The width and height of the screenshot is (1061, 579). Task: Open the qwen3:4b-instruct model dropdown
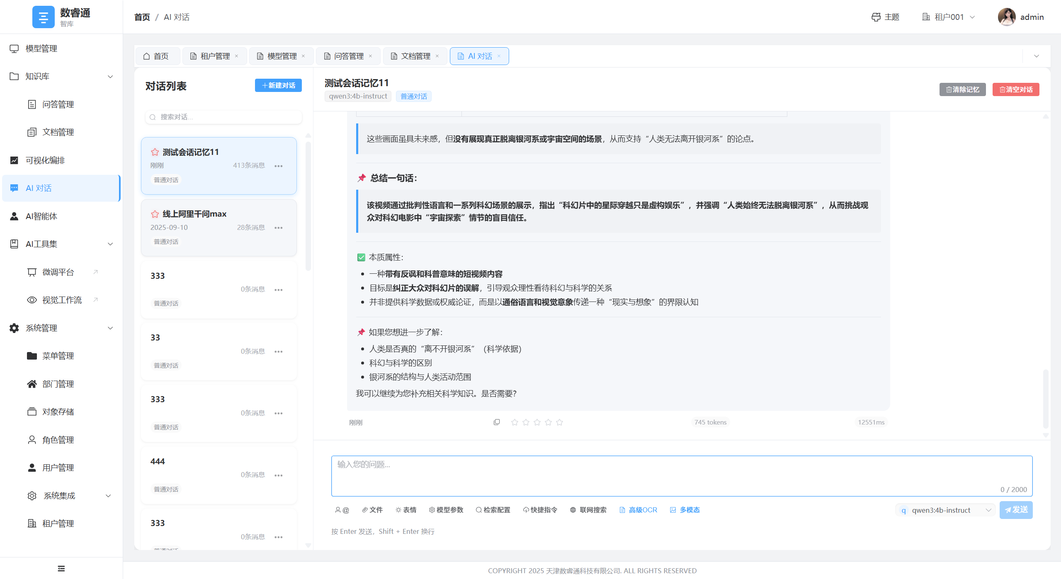pos(944,510)
